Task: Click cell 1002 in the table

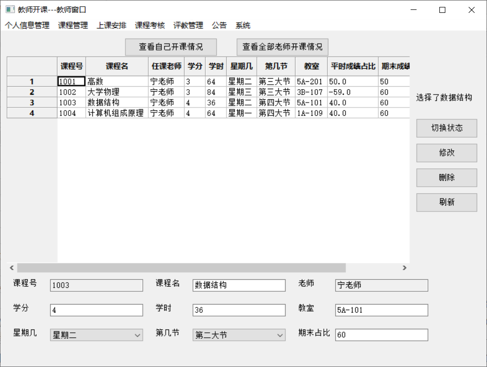Action: point(71,92)
